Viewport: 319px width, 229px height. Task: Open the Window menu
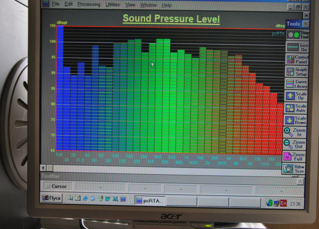point(148,5)
